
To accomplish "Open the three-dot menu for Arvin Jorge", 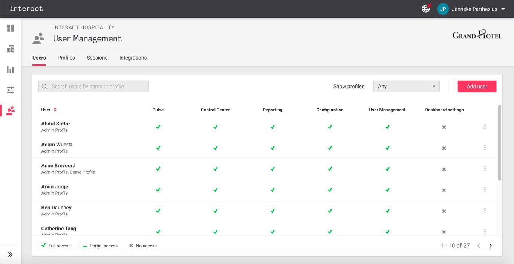I will pyautogui.click(x=485, y=189).
